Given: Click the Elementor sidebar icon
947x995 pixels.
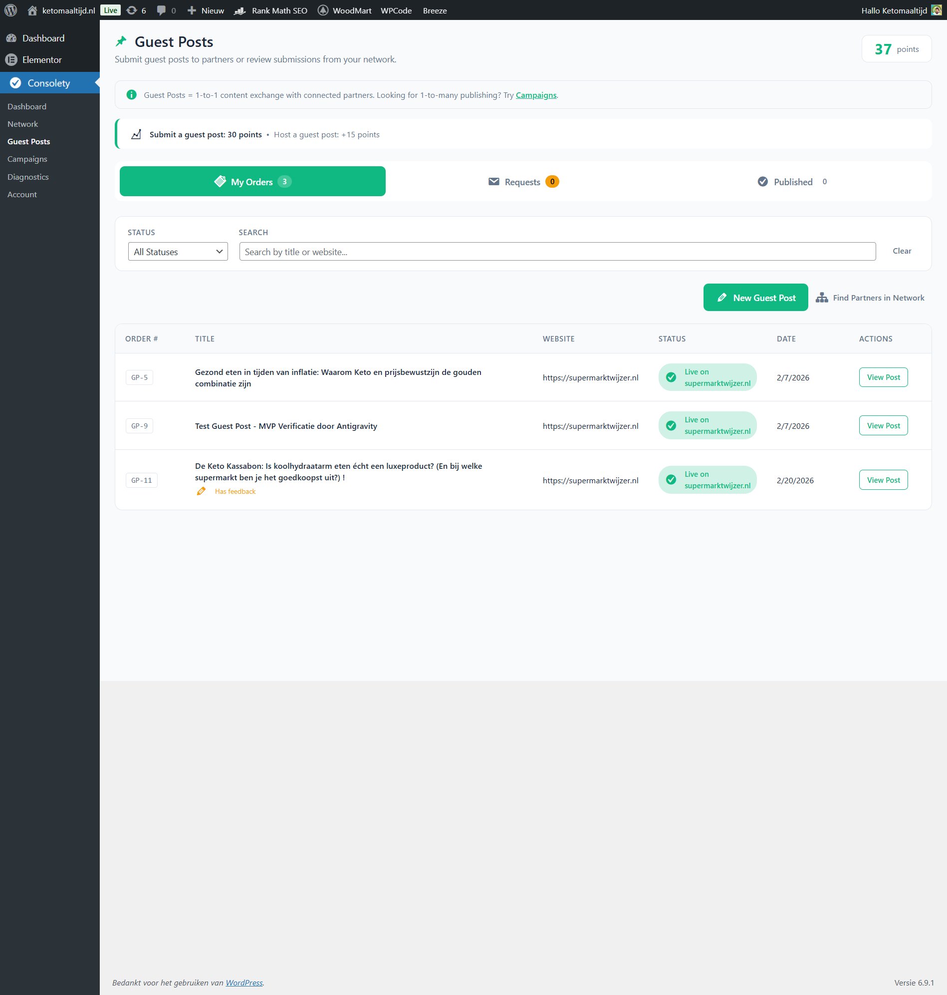Looking at the screenshot, I should (11, 59).
